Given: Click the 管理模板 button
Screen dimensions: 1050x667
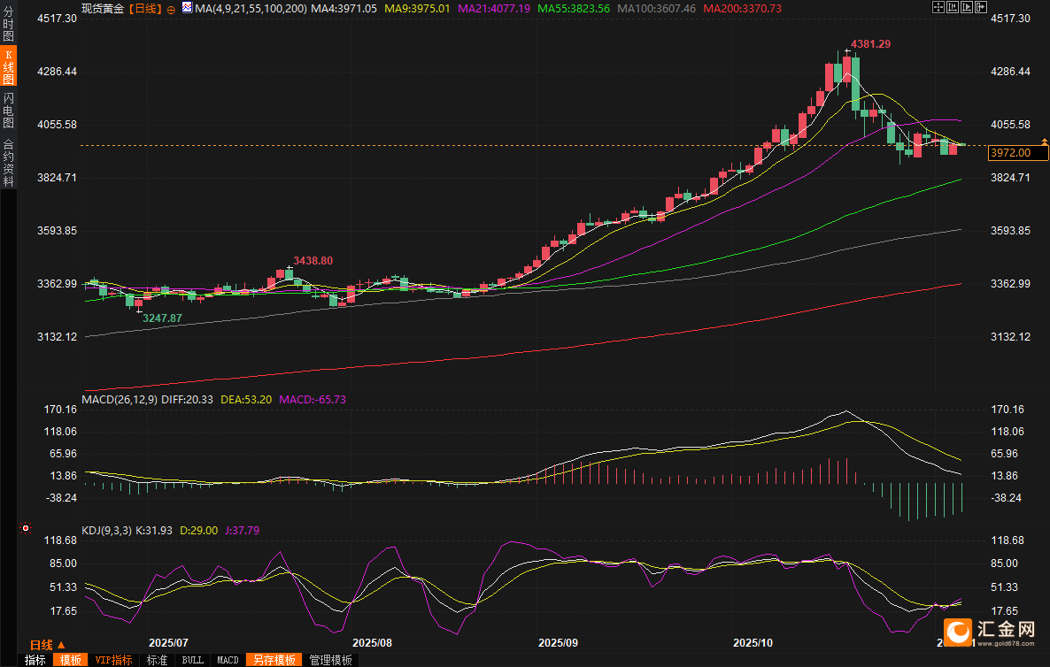Looking at the screenshot, I should coord(331,660).
